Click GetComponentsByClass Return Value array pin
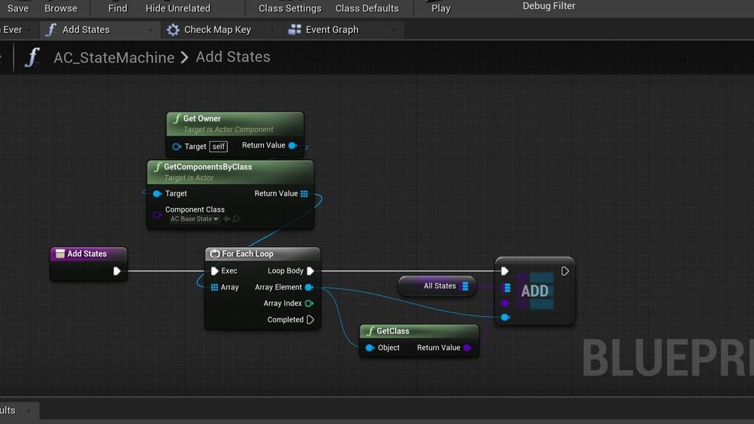 pyautogui.click(x=304, y=194)
